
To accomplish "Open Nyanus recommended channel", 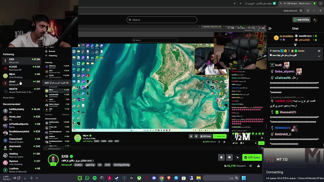I will click(x=22, y=163).
